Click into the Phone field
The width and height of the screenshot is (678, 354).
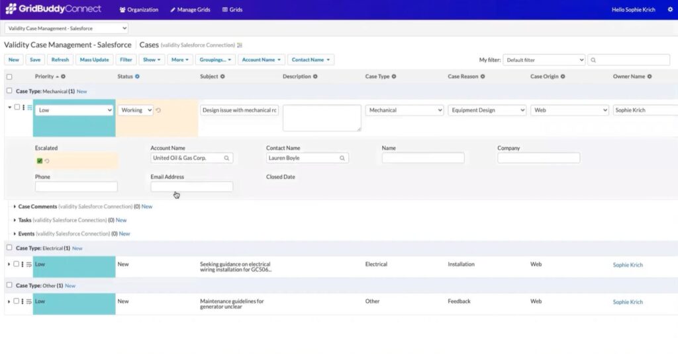76,187
